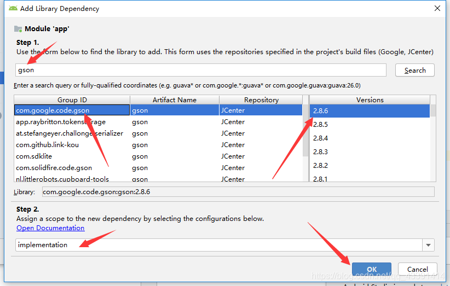The width and height of the screenshot is (450, 286).
Task: Select com.sdklite group row
Action: [x=158, y=156]
